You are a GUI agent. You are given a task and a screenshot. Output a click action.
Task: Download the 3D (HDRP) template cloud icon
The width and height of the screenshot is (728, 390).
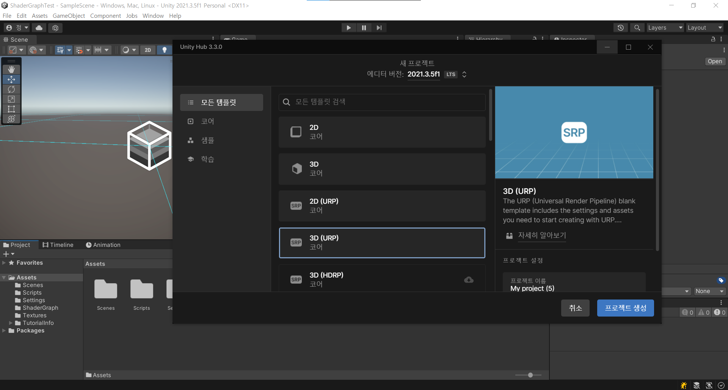tap(469, 280)
